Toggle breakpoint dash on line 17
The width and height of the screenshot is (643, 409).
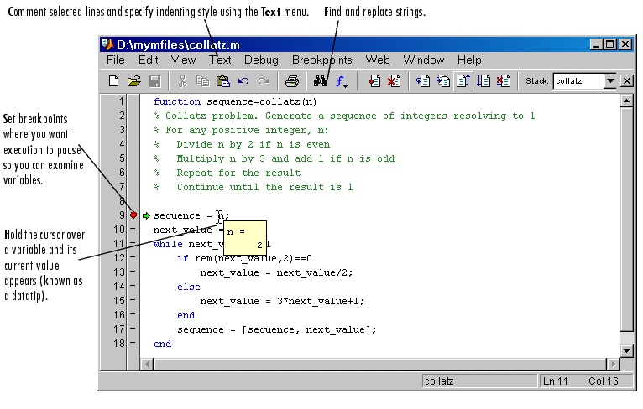133,329
